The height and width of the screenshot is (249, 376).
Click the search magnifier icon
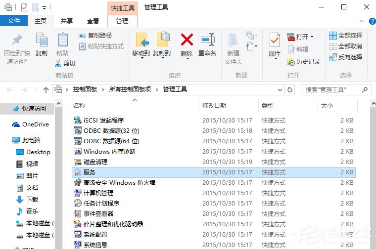pos(365,90)
